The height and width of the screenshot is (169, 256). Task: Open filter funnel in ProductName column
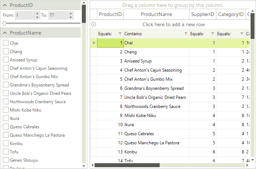(x=186, y=34)
